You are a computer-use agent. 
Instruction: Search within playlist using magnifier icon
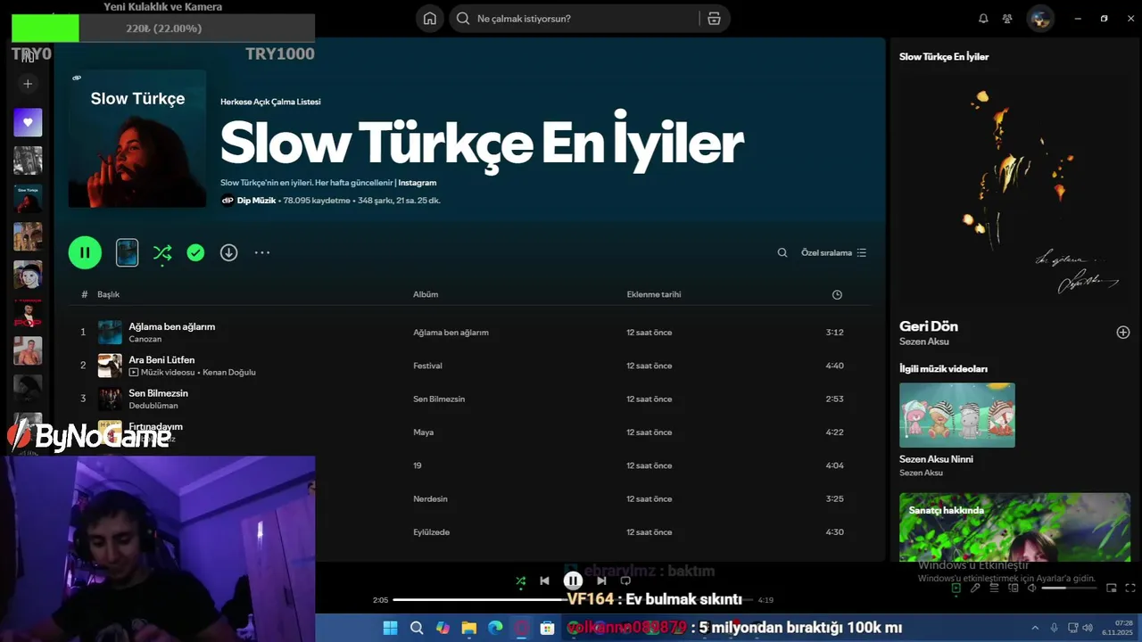click(782, 253)
